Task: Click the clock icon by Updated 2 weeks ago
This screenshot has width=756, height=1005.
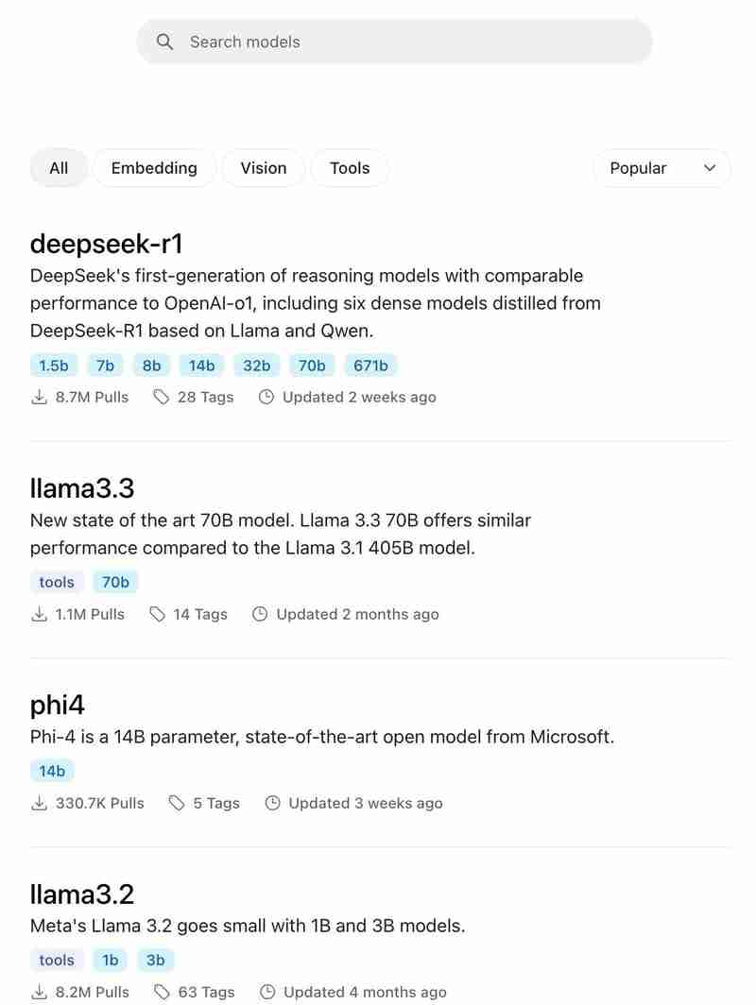Action: pos(266,398)
